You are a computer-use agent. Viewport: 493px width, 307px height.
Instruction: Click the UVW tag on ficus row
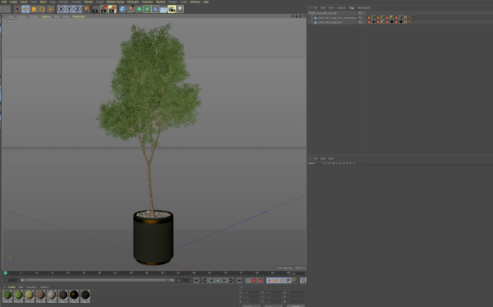coord(405,17)
